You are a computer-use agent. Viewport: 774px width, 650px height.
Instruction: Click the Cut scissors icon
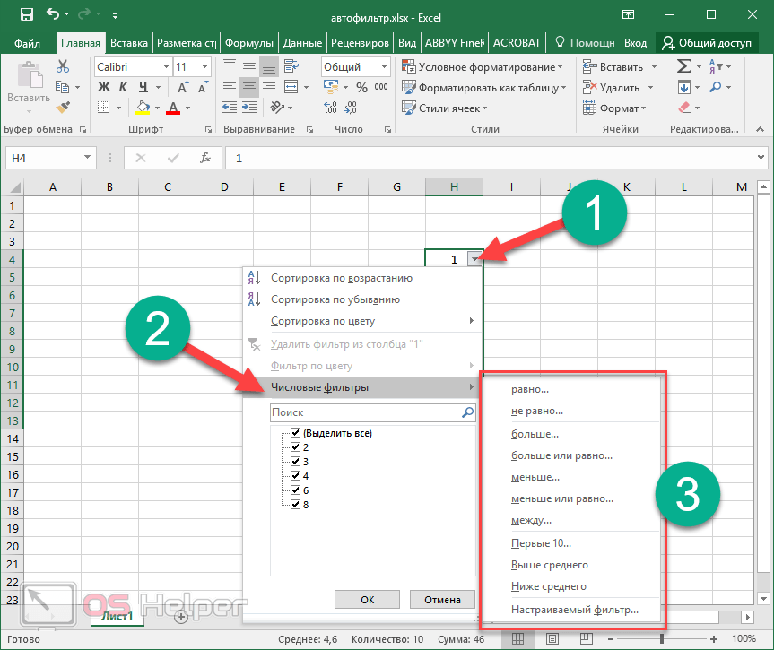point(62,67)
